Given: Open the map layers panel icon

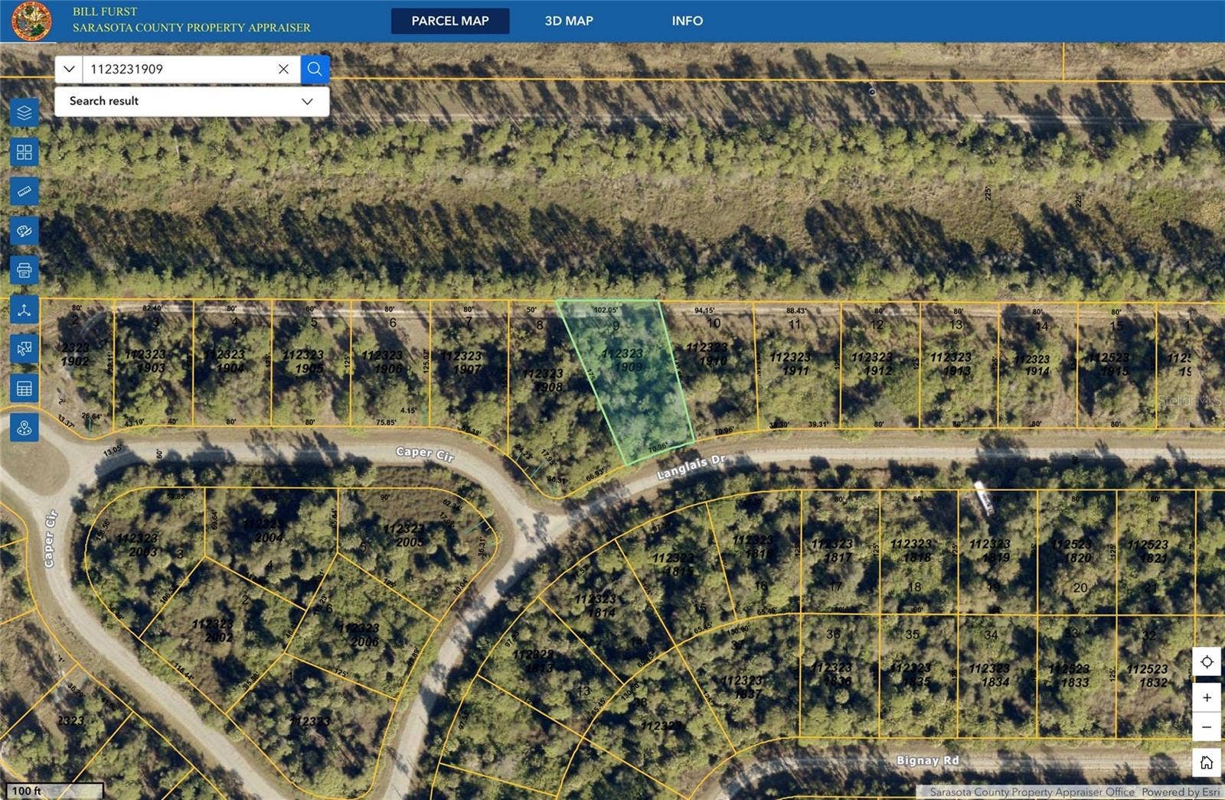Looking at the screenshot, I should click(24, 112).
